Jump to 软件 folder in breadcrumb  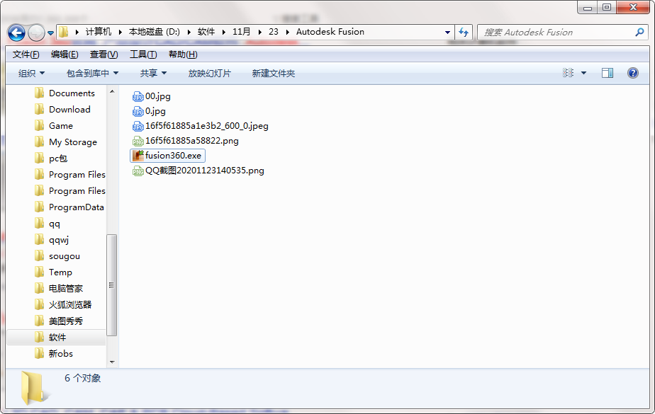click(x=206, y=32)
